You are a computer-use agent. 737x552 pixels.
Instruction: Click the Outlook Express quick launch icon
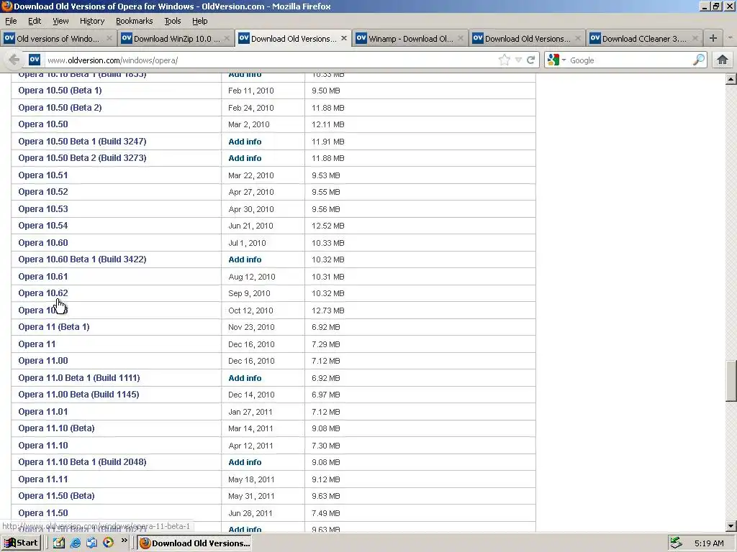pyautogui.click(x=91, y=543)
